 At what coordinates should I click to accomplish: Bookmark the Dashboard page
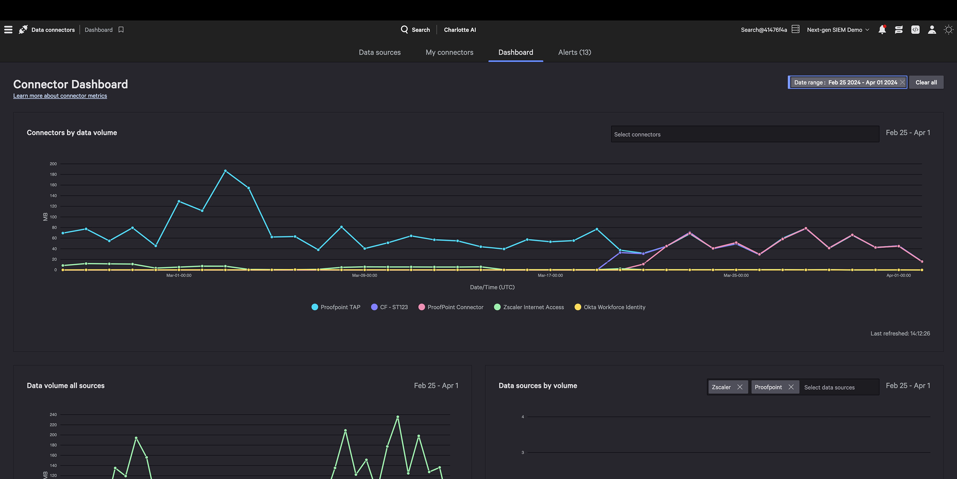pos(121,30)
